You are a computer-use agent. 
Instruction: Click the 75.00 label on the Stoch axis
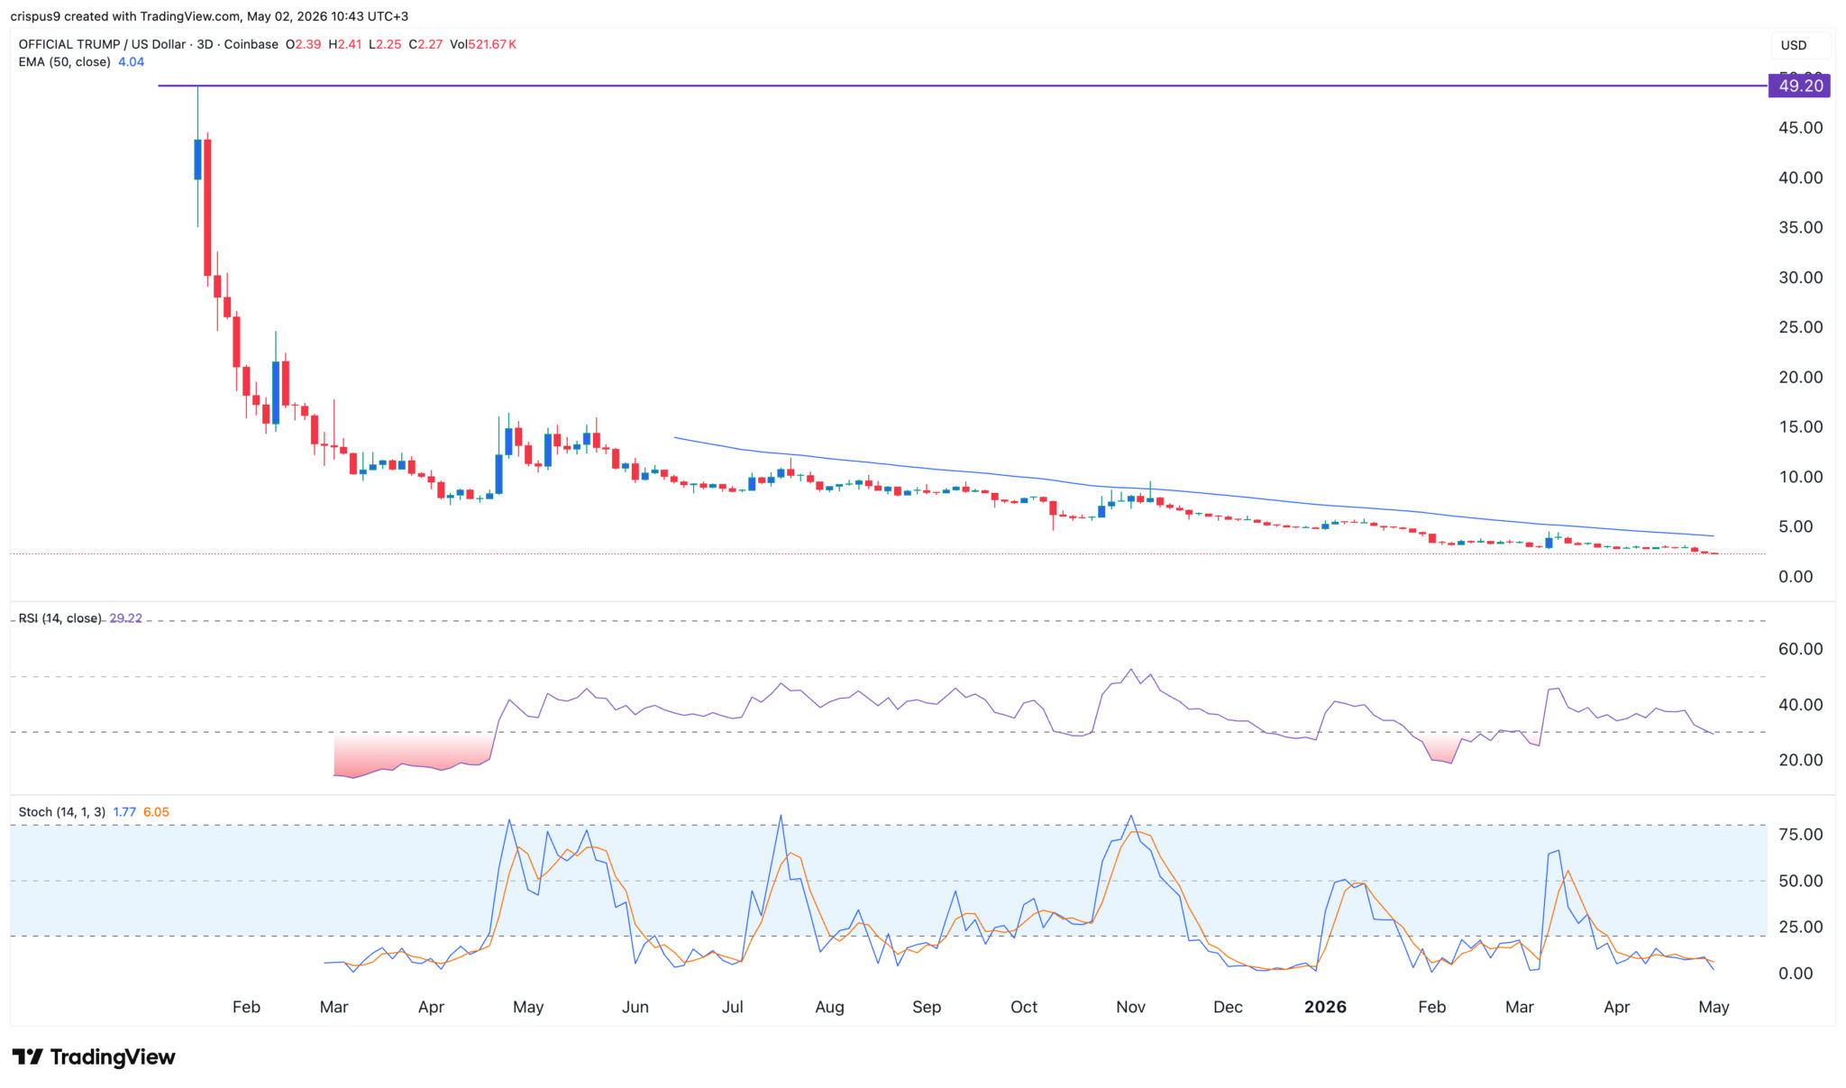1800,835
